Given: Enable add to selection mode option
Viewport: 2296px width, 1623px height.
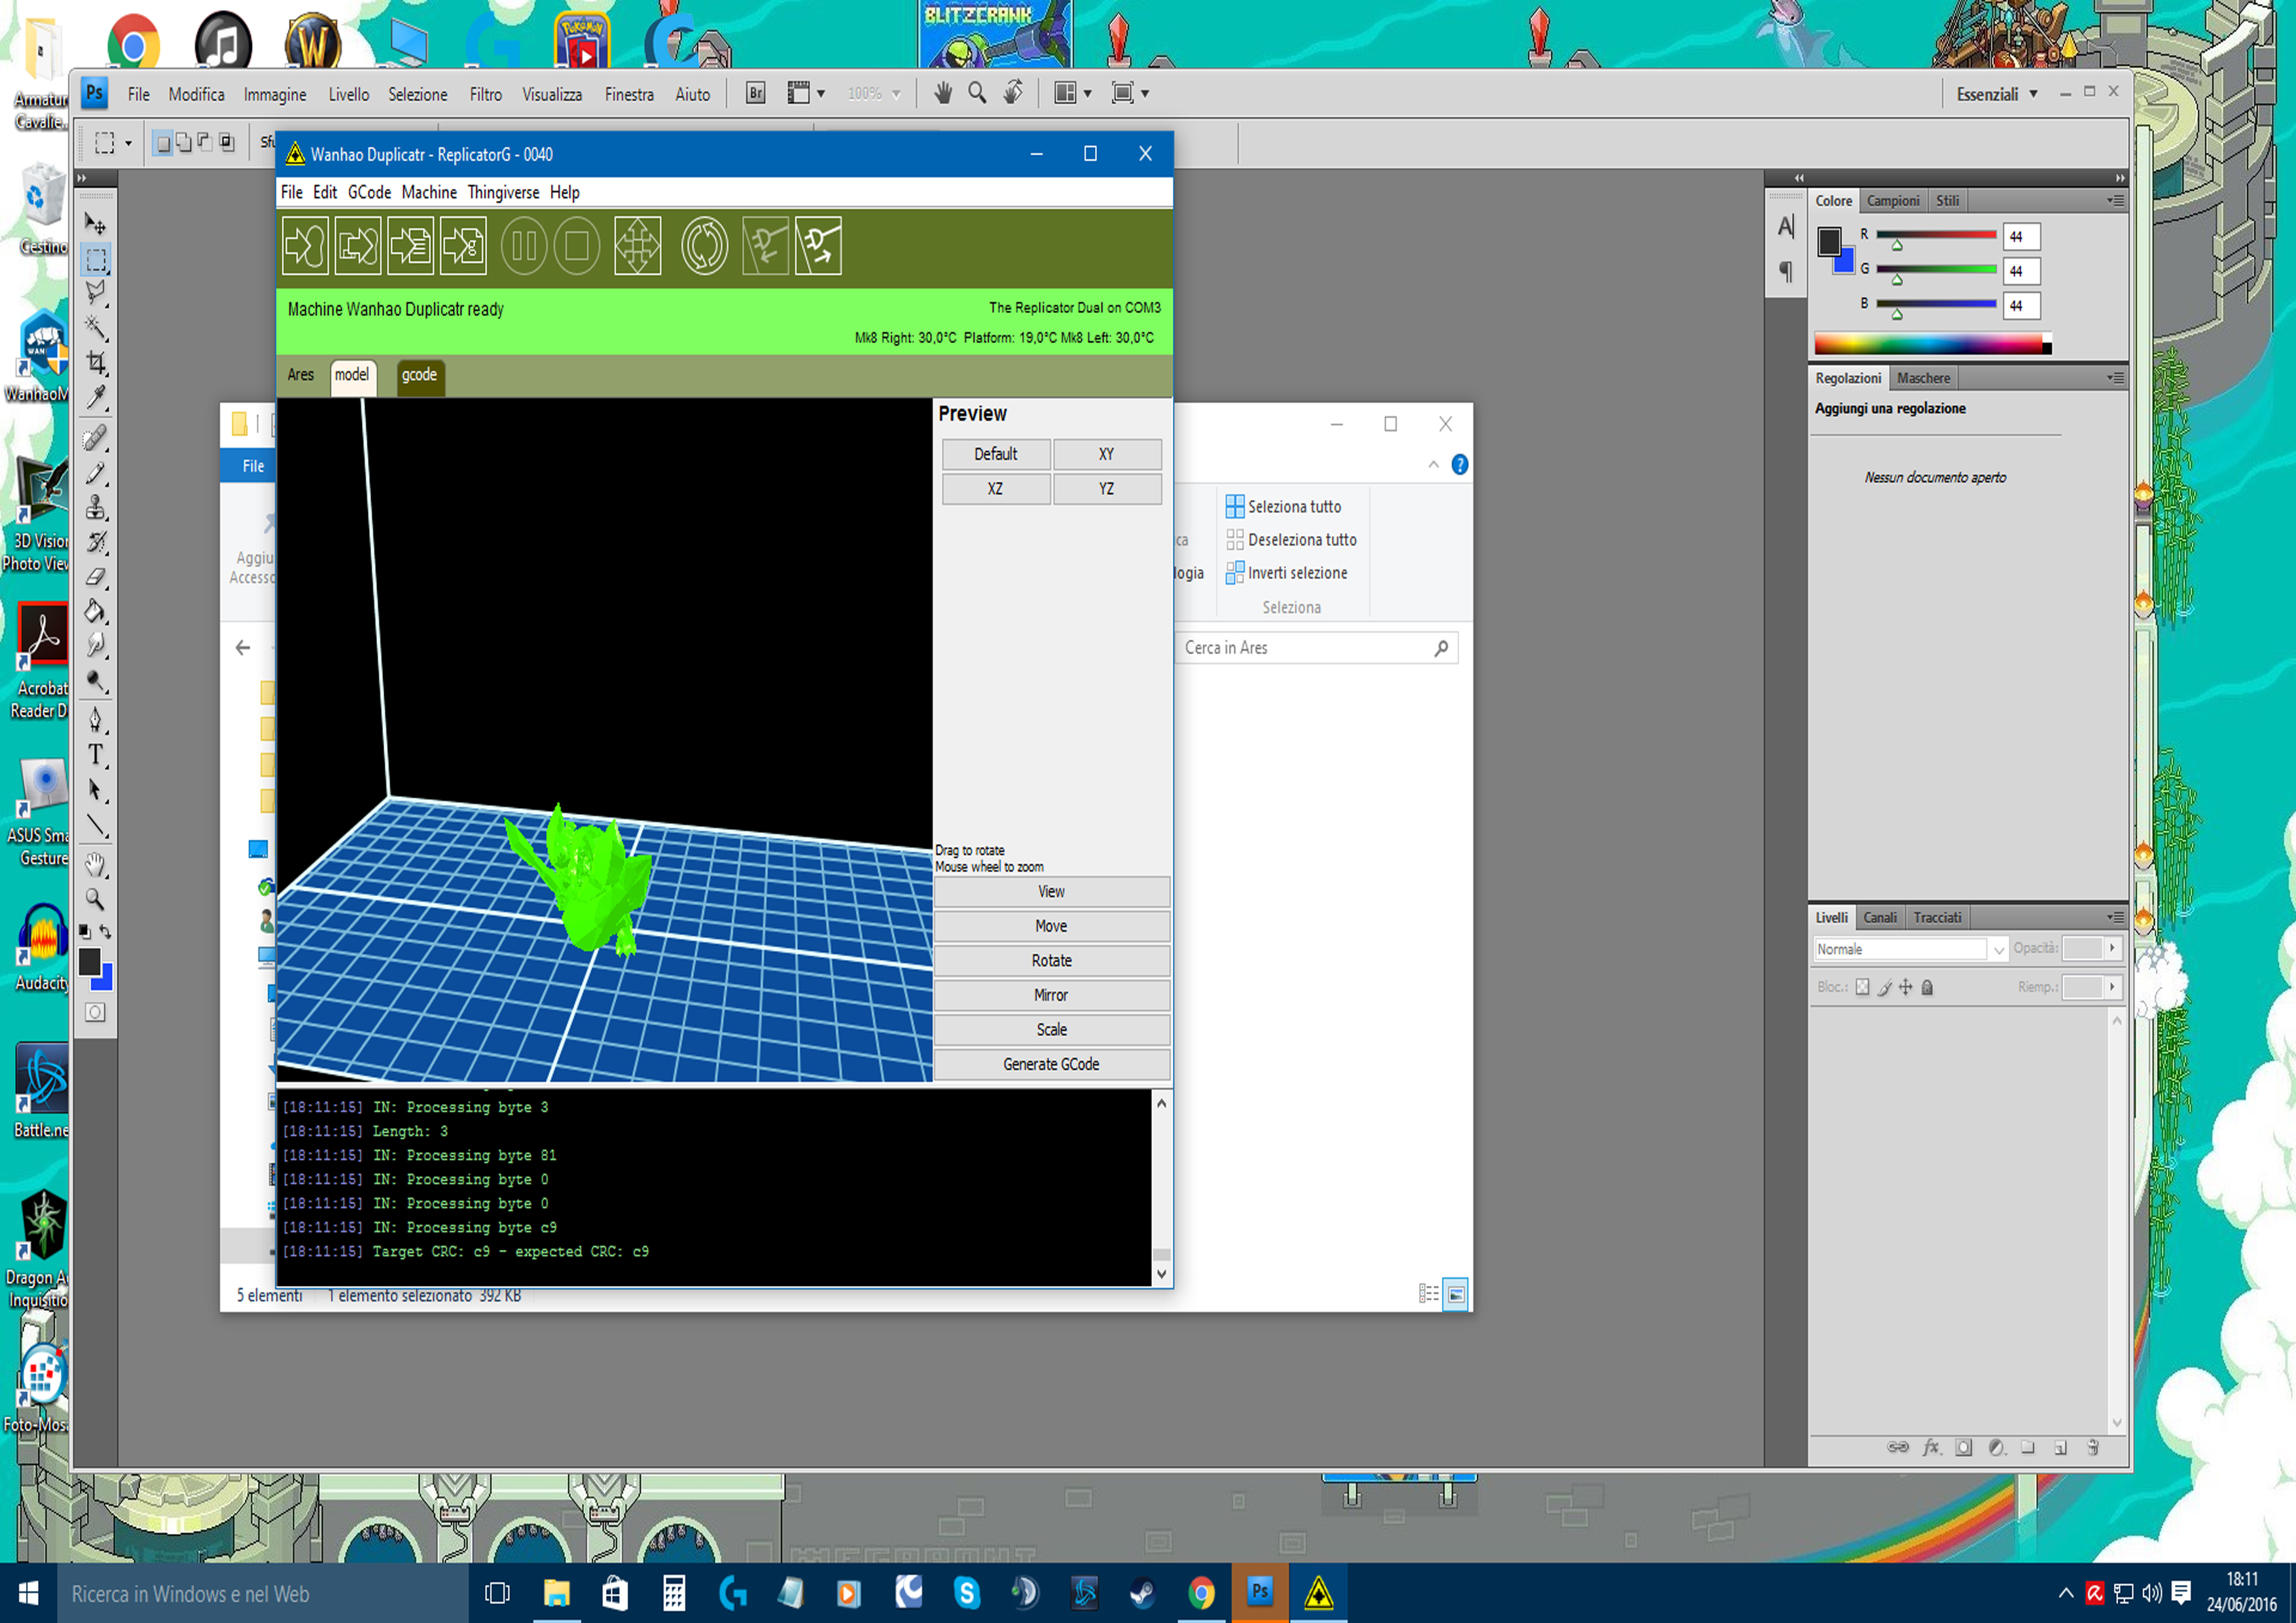Looking at the screenshot, I should coord(184,142).
